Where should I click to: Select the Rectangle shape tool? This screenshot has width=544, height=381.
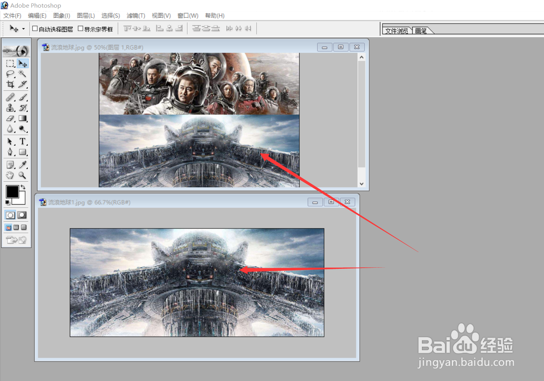click(22, 152)
